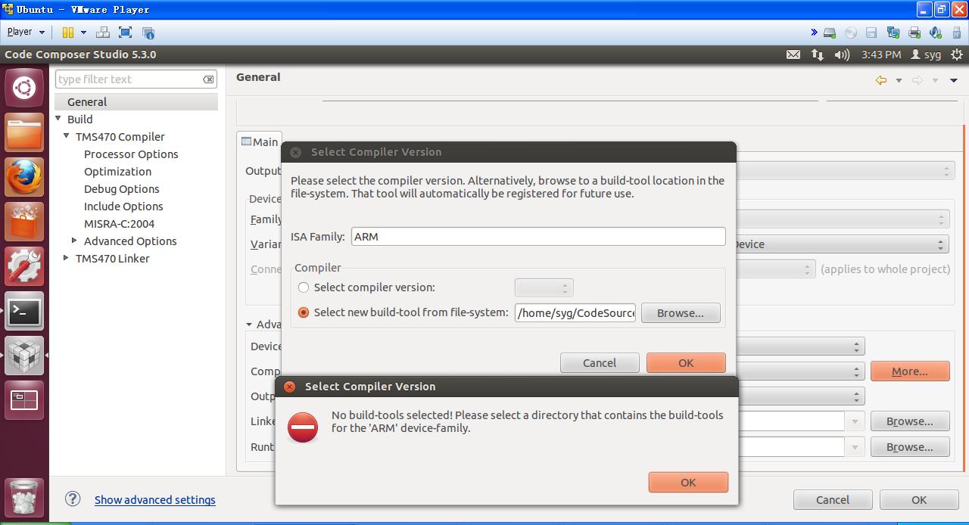Click the VMware network adapter icon
The width and height of the screenshot is (969, 525).
point(893,33)
